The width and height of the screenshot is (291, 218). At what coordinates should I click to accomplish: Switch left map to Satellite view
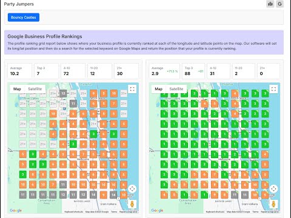(35, 89)
